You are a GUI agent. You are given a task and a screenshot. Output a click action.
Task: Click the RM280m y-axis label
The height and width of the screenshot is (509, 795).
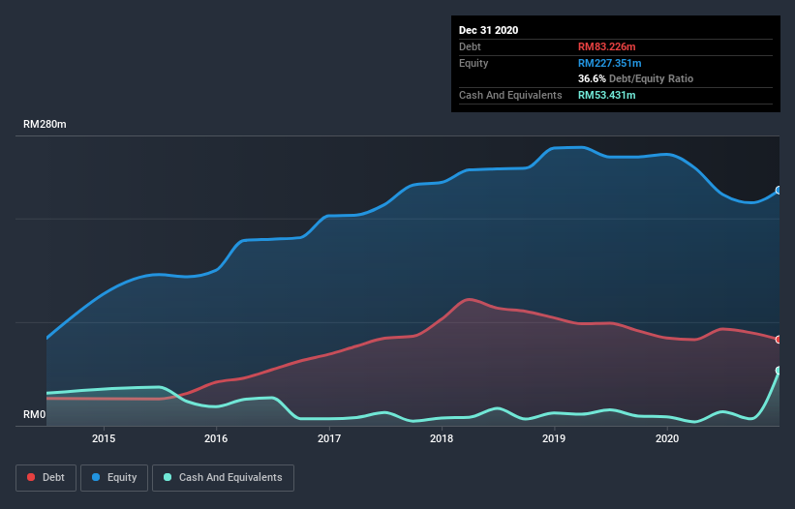(45, 125)
